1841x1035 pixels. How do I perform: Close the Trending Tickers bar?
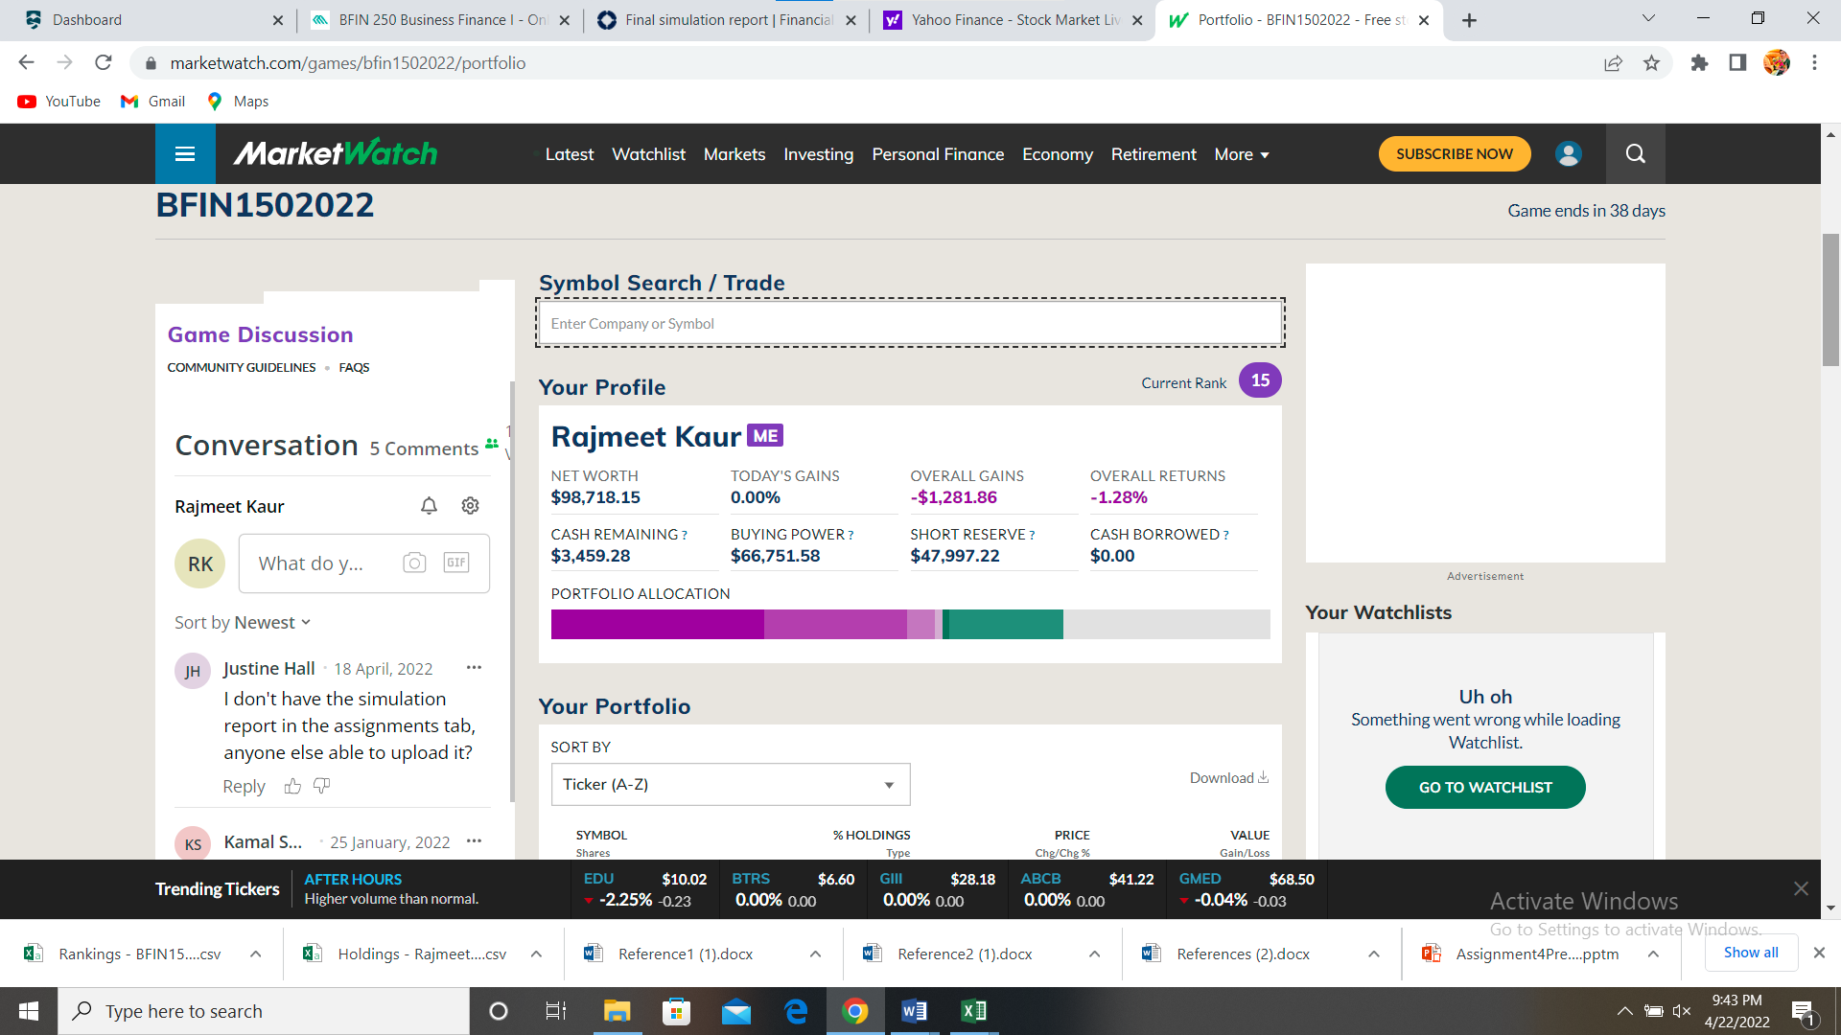pyautogui.click(x=1801, y=888)
